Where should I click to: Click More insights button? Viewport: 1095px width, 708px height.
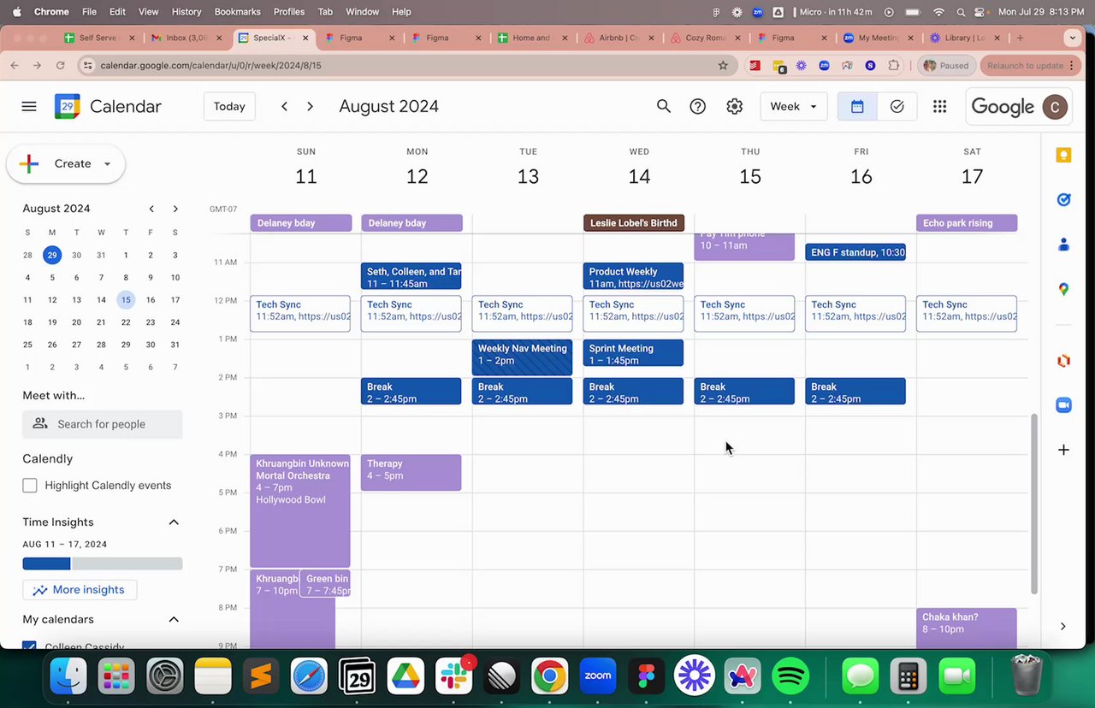tap(80, 590)
